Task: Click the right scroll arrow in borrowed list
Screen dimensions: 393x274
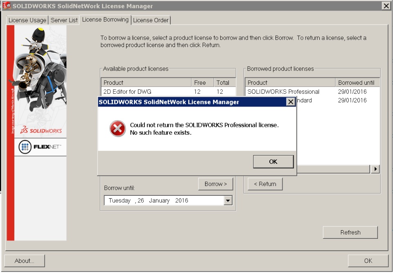Action: tap(375, 169)
